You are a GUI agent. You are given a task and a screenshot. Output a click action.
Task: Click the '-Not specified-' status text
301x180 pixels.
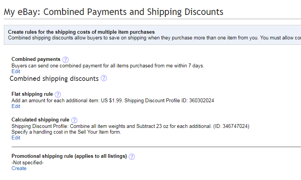coord(28,162)
